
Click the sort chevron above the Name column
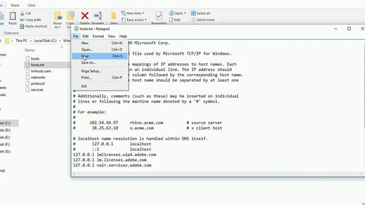(x=62, y=47)
